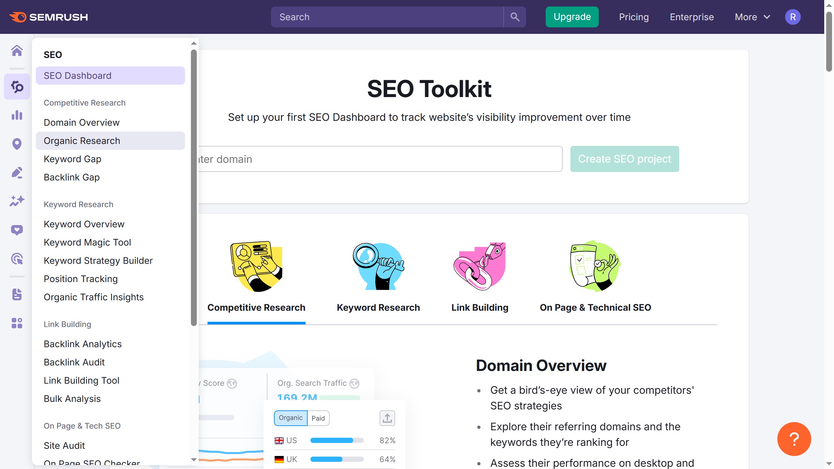The image size is (834, 469).
Task: Open the user profile R avatar menu
Action: tap(793, 17)
